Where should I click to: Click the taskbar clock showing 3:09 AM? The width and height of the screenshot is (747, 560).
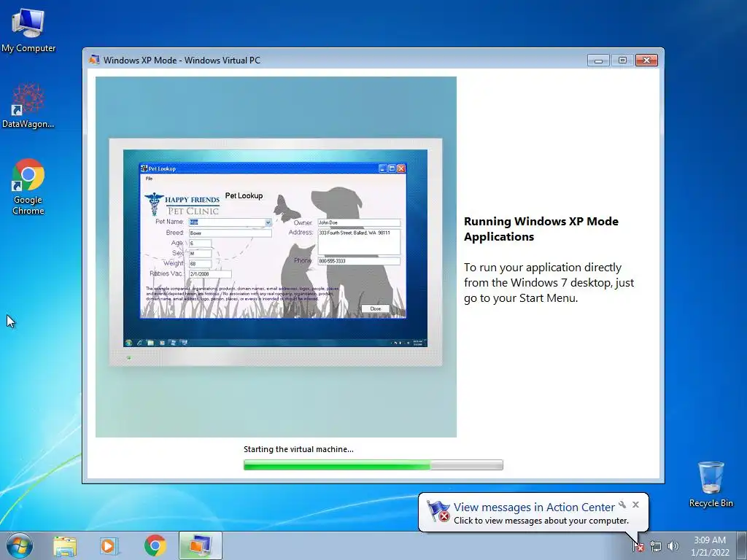tap(710, 546)
